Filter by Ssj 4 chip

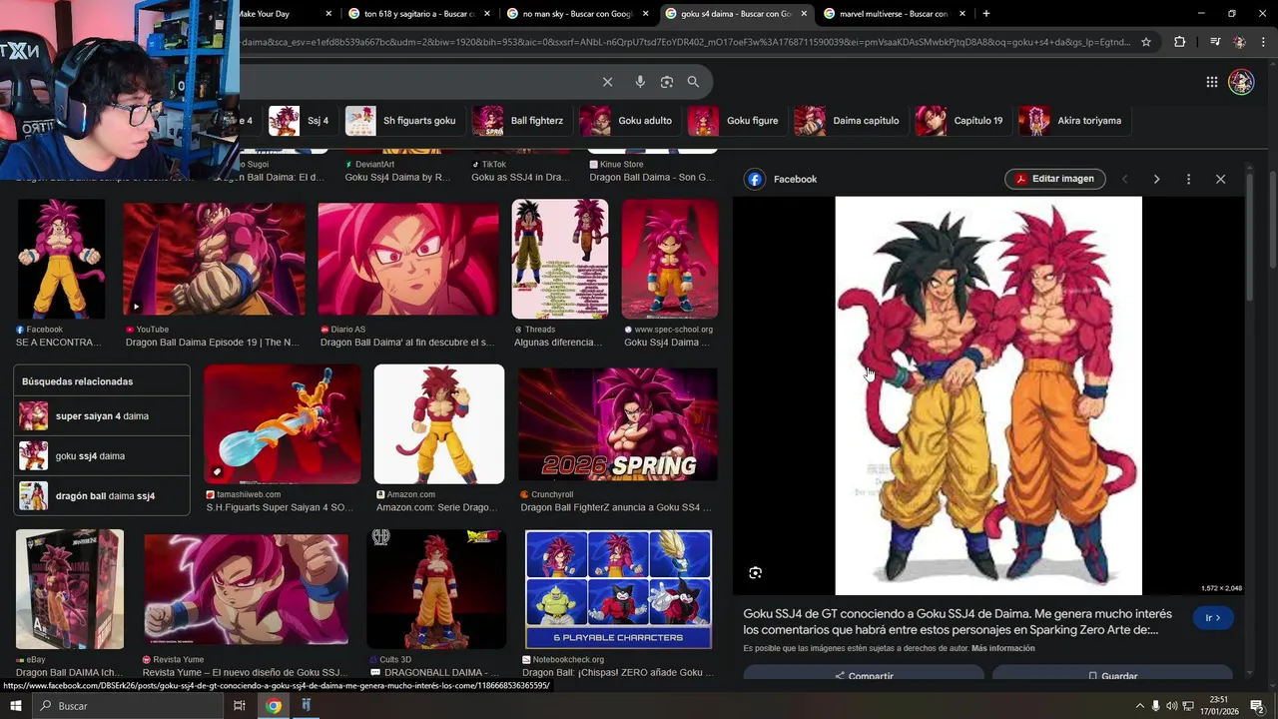(300, 121)
